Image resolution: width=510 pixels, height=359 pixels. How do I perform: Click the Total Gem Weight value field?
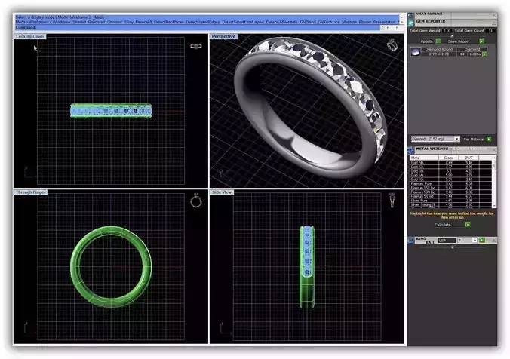coord(447,31)
